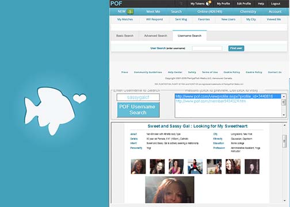Click the POF Username Search button

point(138,110)
